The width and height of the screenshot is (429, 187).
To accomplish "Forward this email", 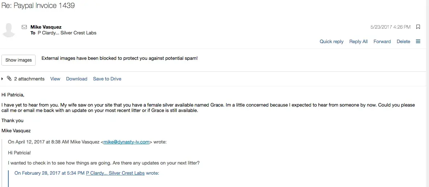I will 382,41.
